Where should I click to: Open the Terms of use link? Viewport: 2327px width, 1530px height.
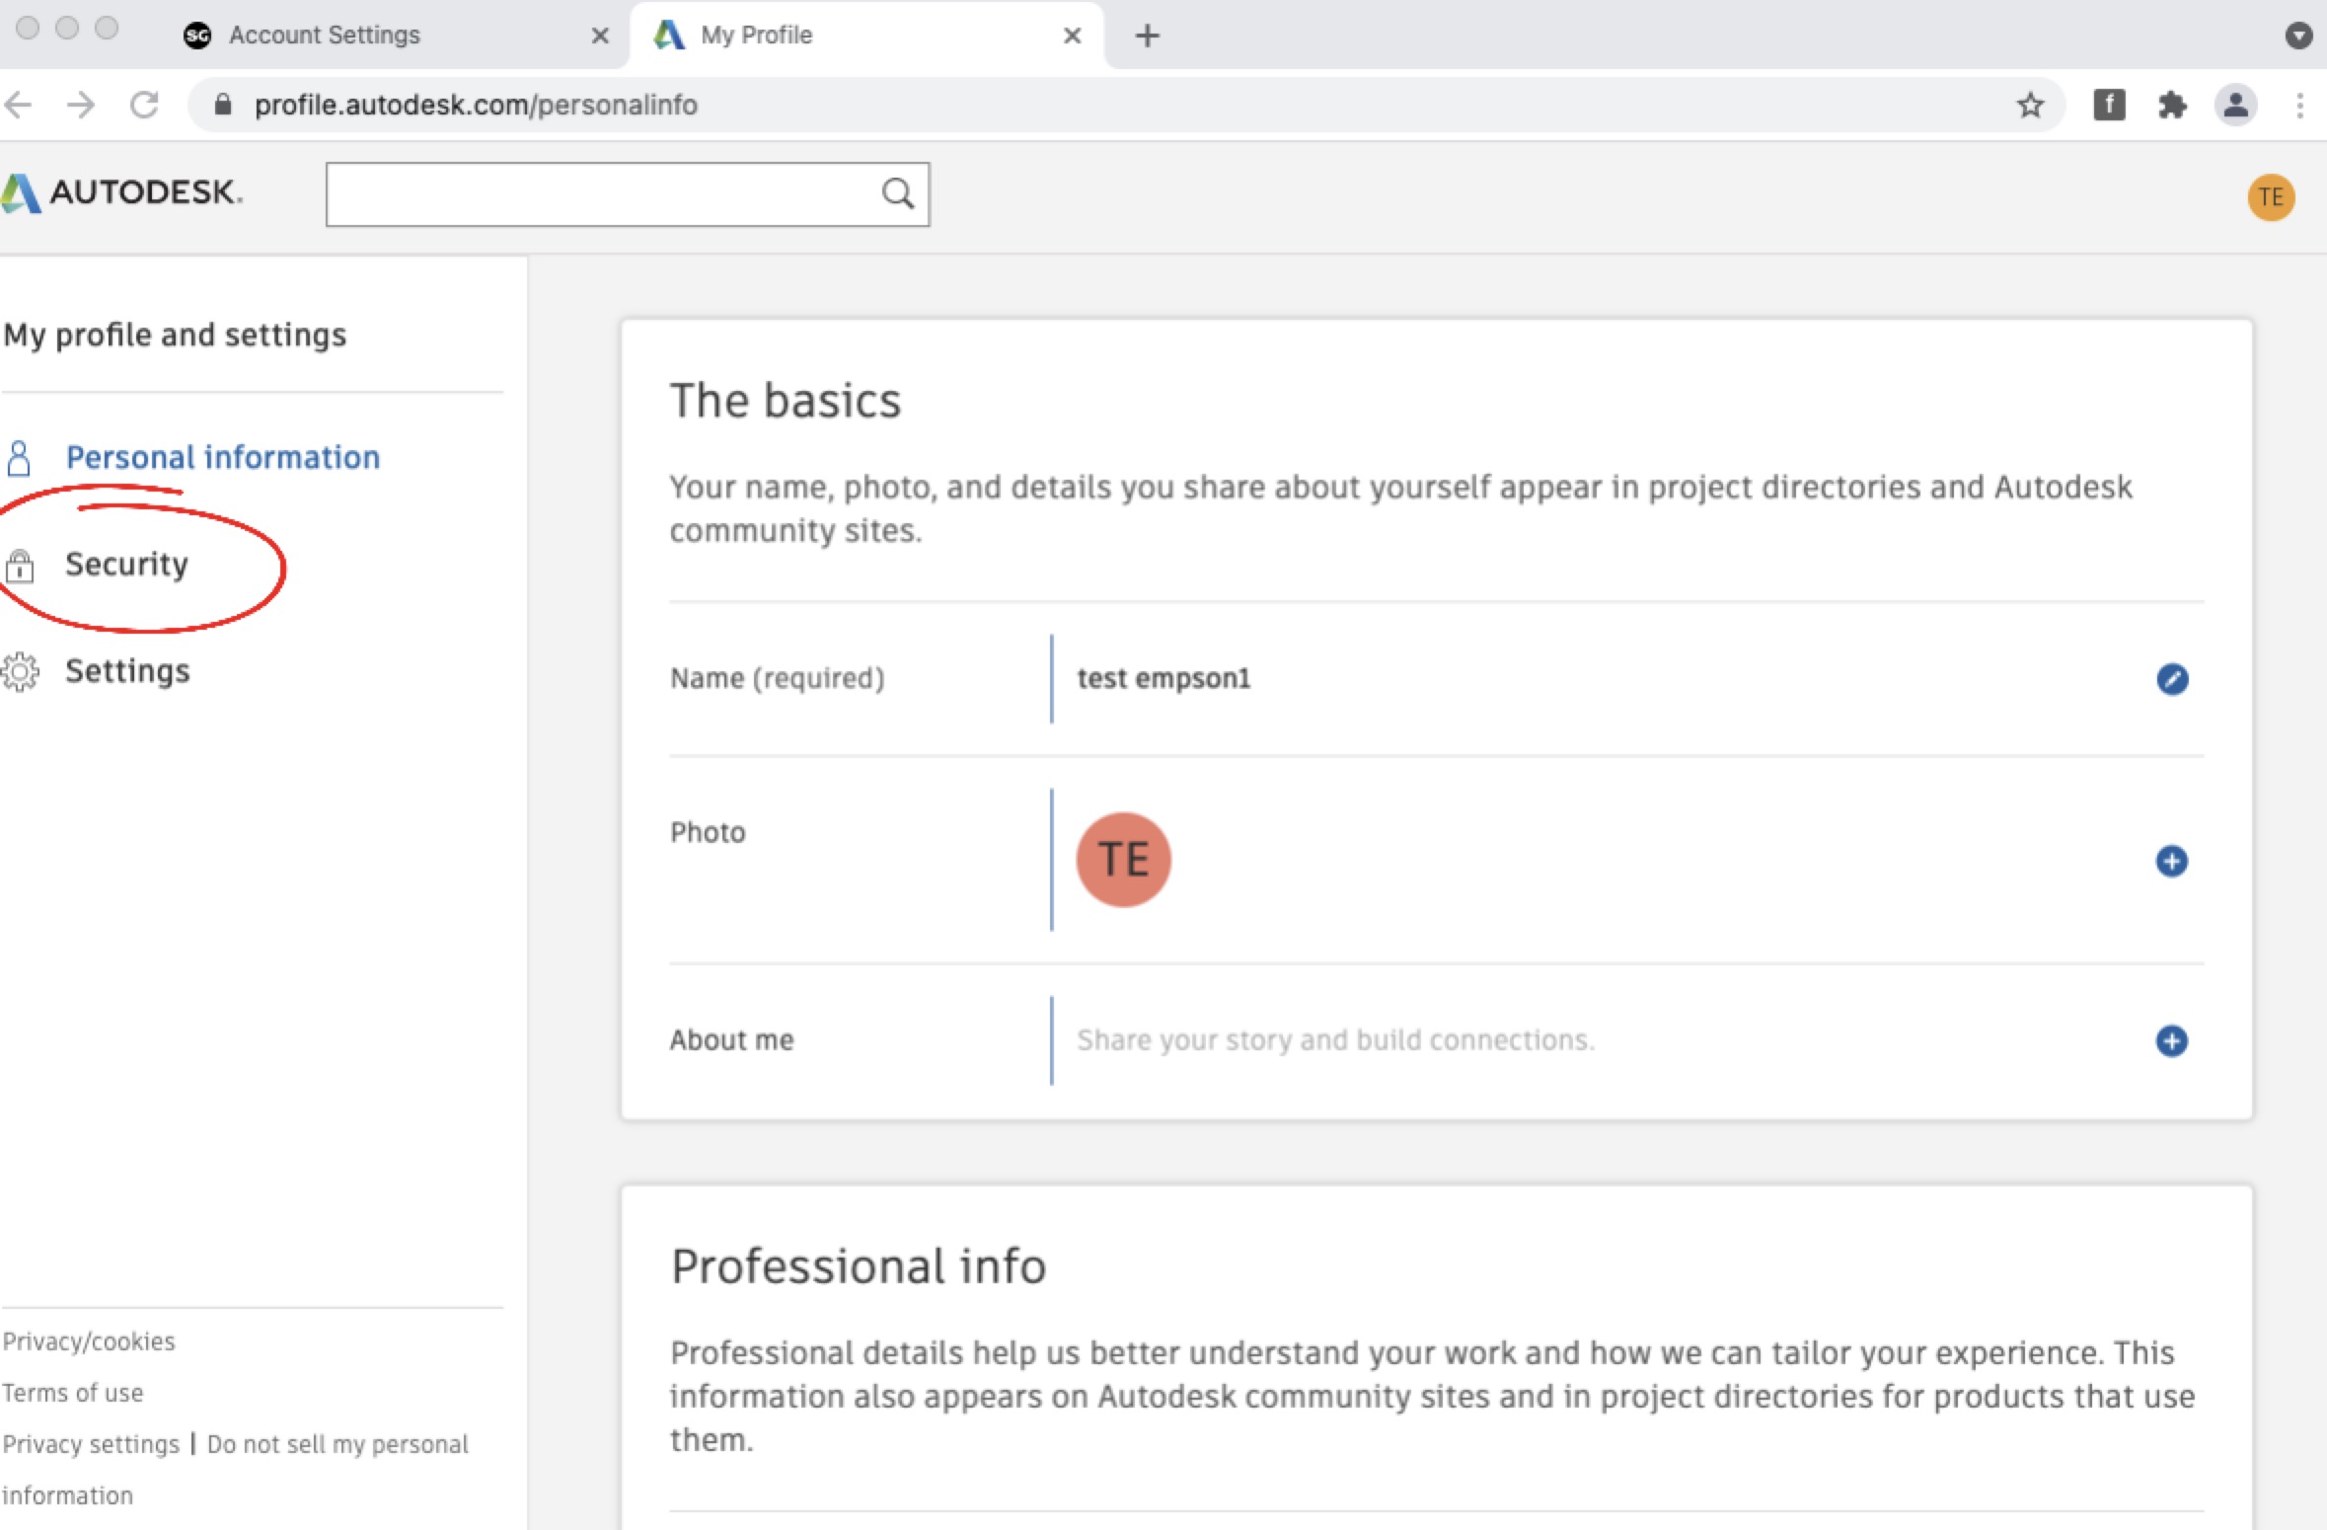pyautogui.click(x=73, y=1393)
